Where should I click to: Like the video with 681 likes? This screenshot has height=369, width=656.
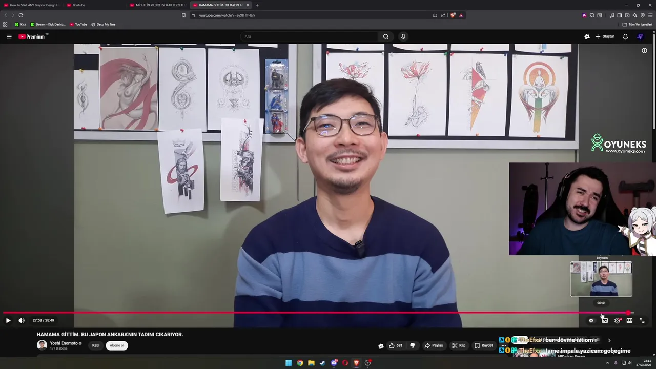pos(396,345)
